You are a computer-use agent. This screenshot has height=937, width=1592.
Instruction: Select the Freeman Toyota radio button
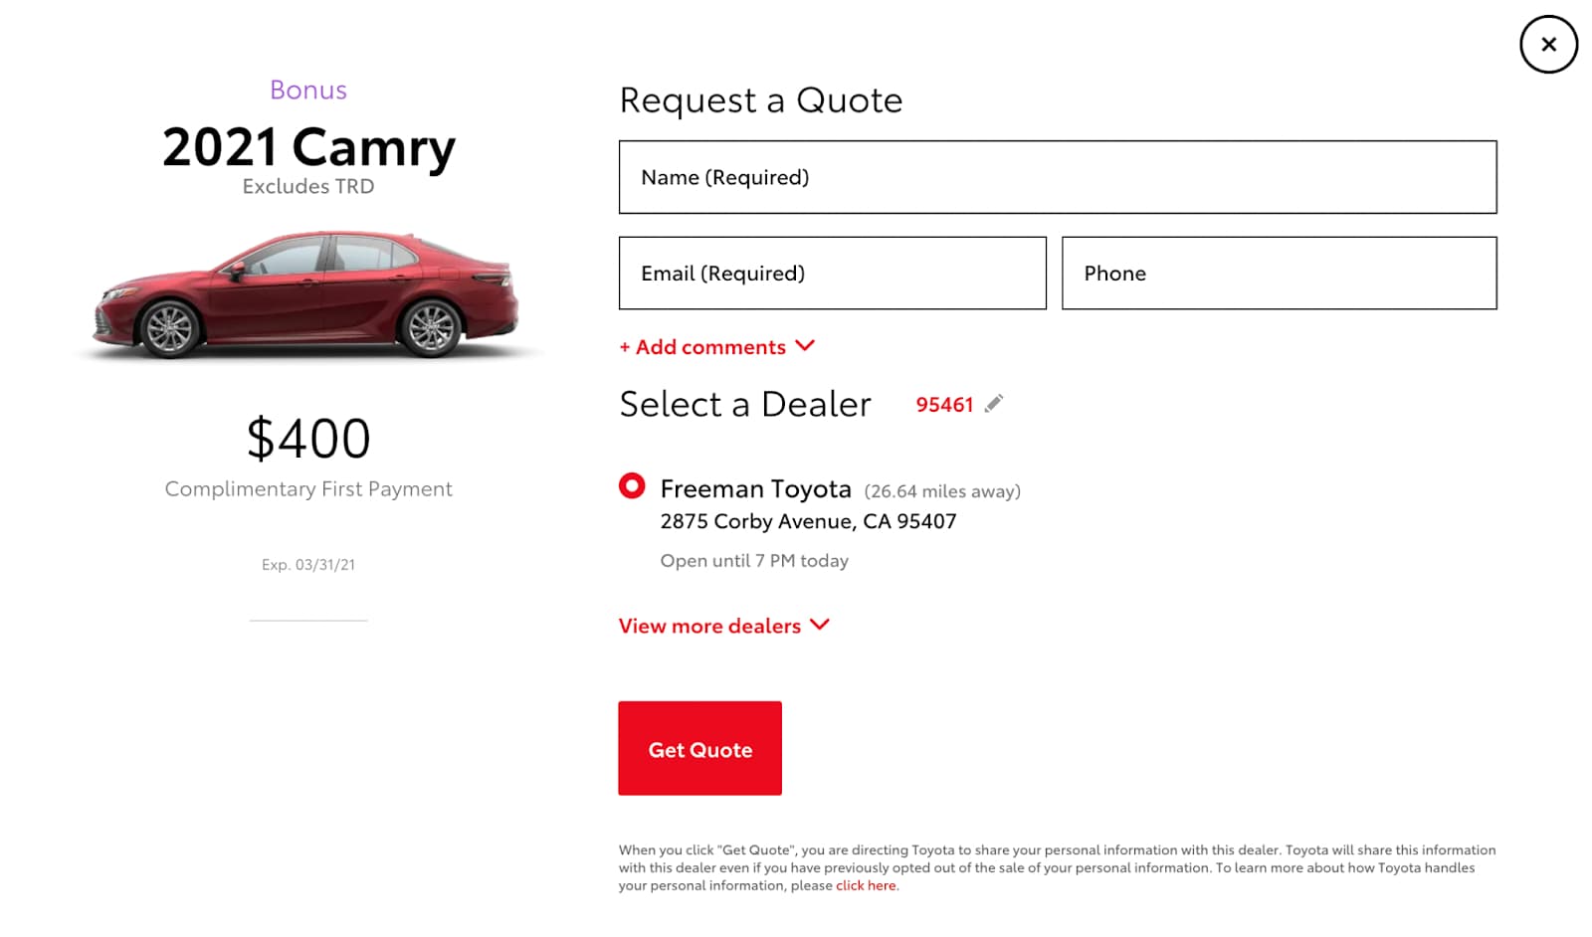(x=632, y=486)
